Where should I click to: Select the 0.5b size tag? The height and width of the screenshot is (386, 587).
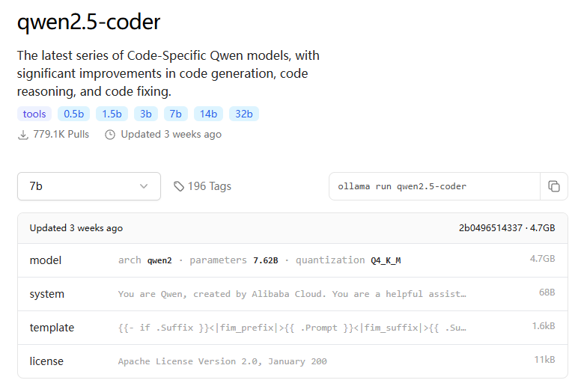click(73, 114)
